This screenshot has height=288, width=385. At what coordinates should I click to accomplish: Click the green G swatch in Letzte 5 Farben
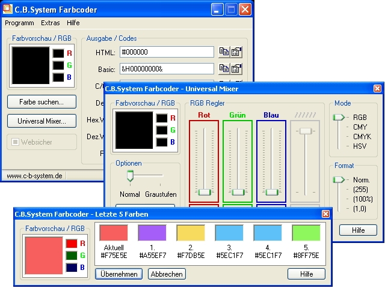tap(71, 256)
